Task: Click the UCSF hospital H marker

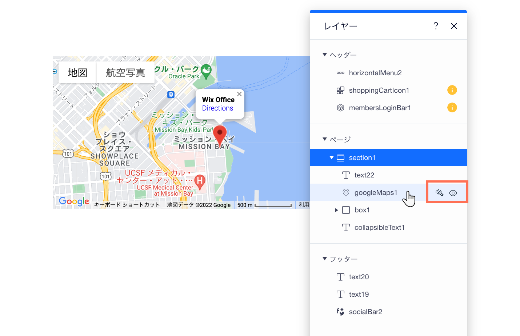Action: pyautogui.click(x=200, y=182)
